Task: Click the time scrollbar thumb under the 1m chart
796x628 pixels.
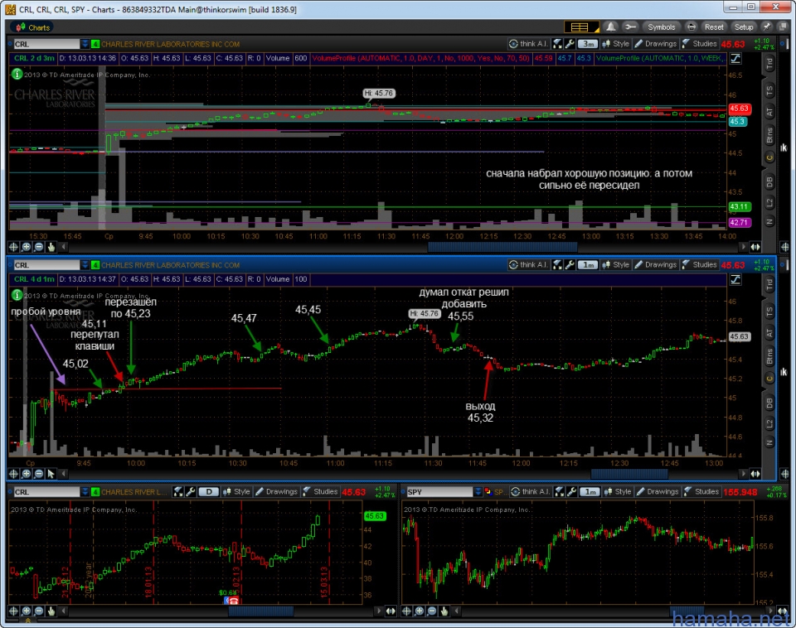Action: (629, 474)
